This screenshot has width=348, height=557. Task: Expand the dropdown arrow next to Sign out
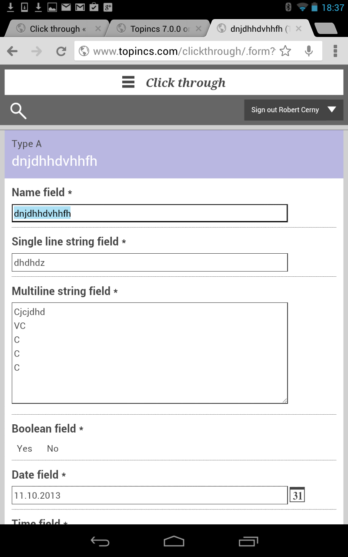click(331, 110)
